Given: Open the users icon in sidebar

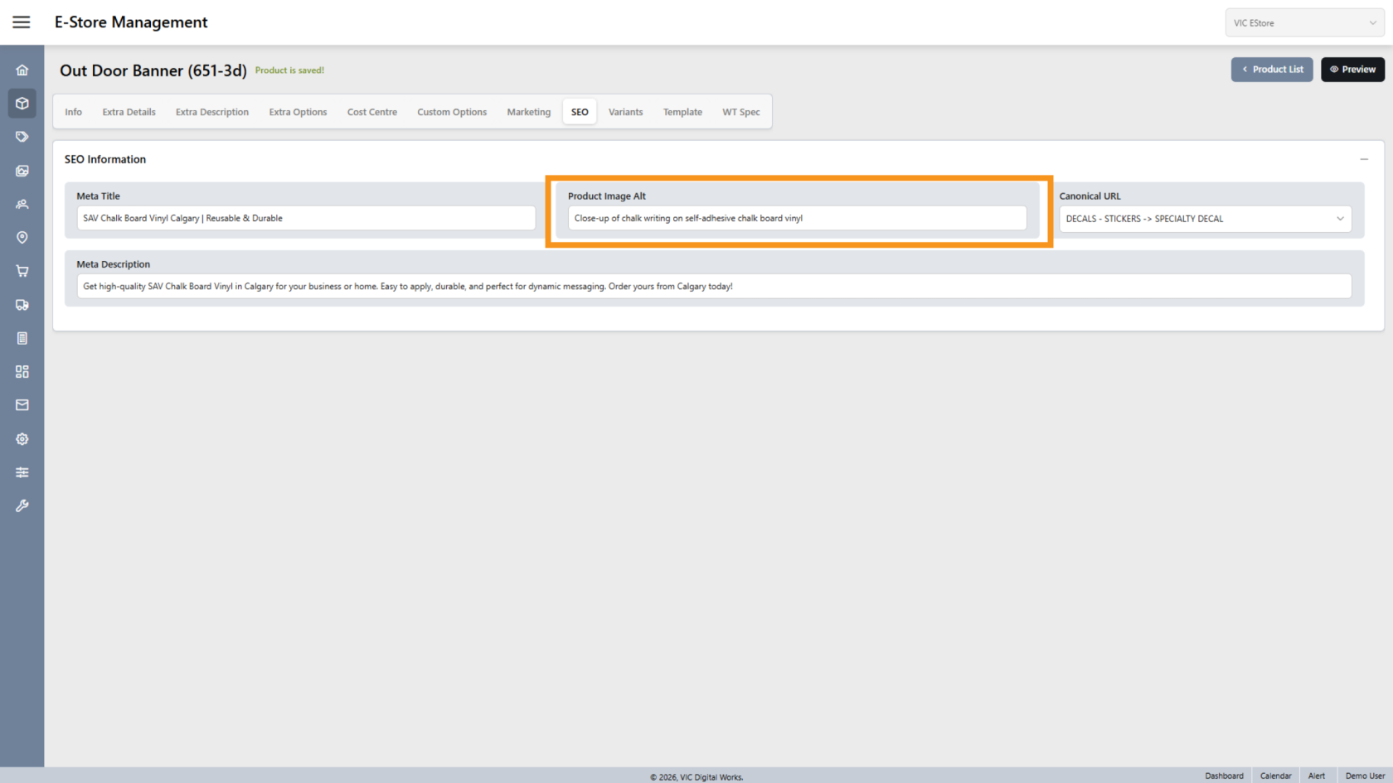Looking at the screenshot, I should pos(22,204).
